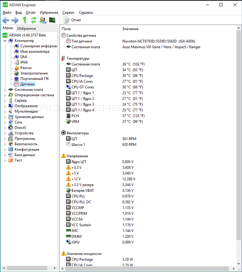This screenshot has width=242, height=272.
Task: Click the Безопасность shield icon
Action: 11,144
